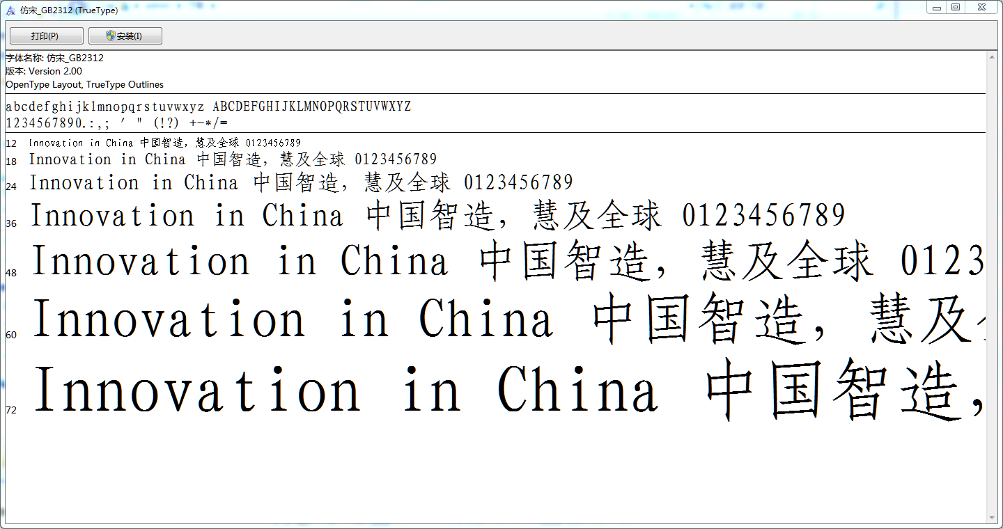
Task: Click the size 12 sample label
Action: pyautogui.click(x=11, y=144)
